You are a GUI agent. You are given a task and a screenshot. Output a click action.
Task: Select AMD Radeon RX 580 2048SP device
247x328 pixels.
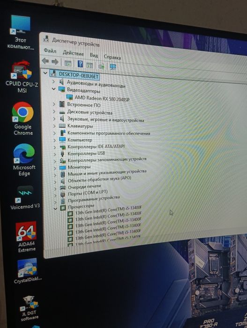point(102,98)
